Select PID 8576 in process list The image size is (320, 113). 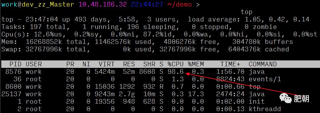click(x=13, y=72)
